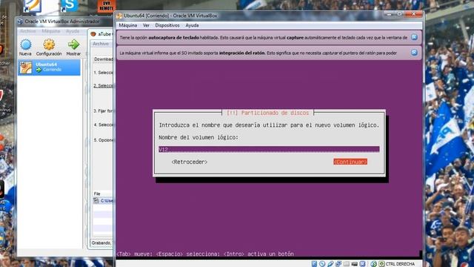Image resolution: width=474 pixels, height=267 pixels.
Task: Click the DVR Remote desktop icon
Action: tap(107, 6)
